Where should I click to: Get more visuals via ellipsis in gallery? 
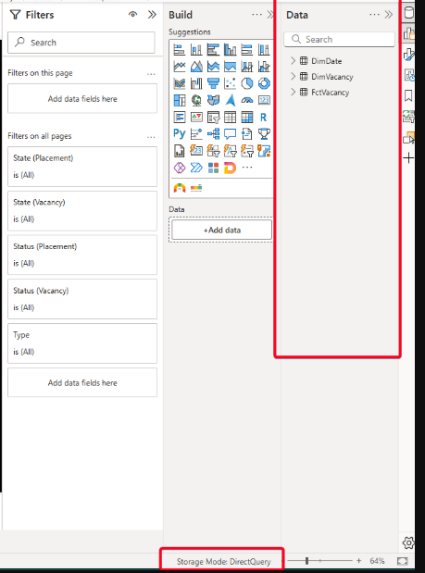[247, 168]
